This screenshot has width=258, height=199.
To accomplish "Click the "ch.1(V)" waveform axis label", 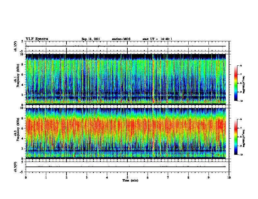I will 16,46.
